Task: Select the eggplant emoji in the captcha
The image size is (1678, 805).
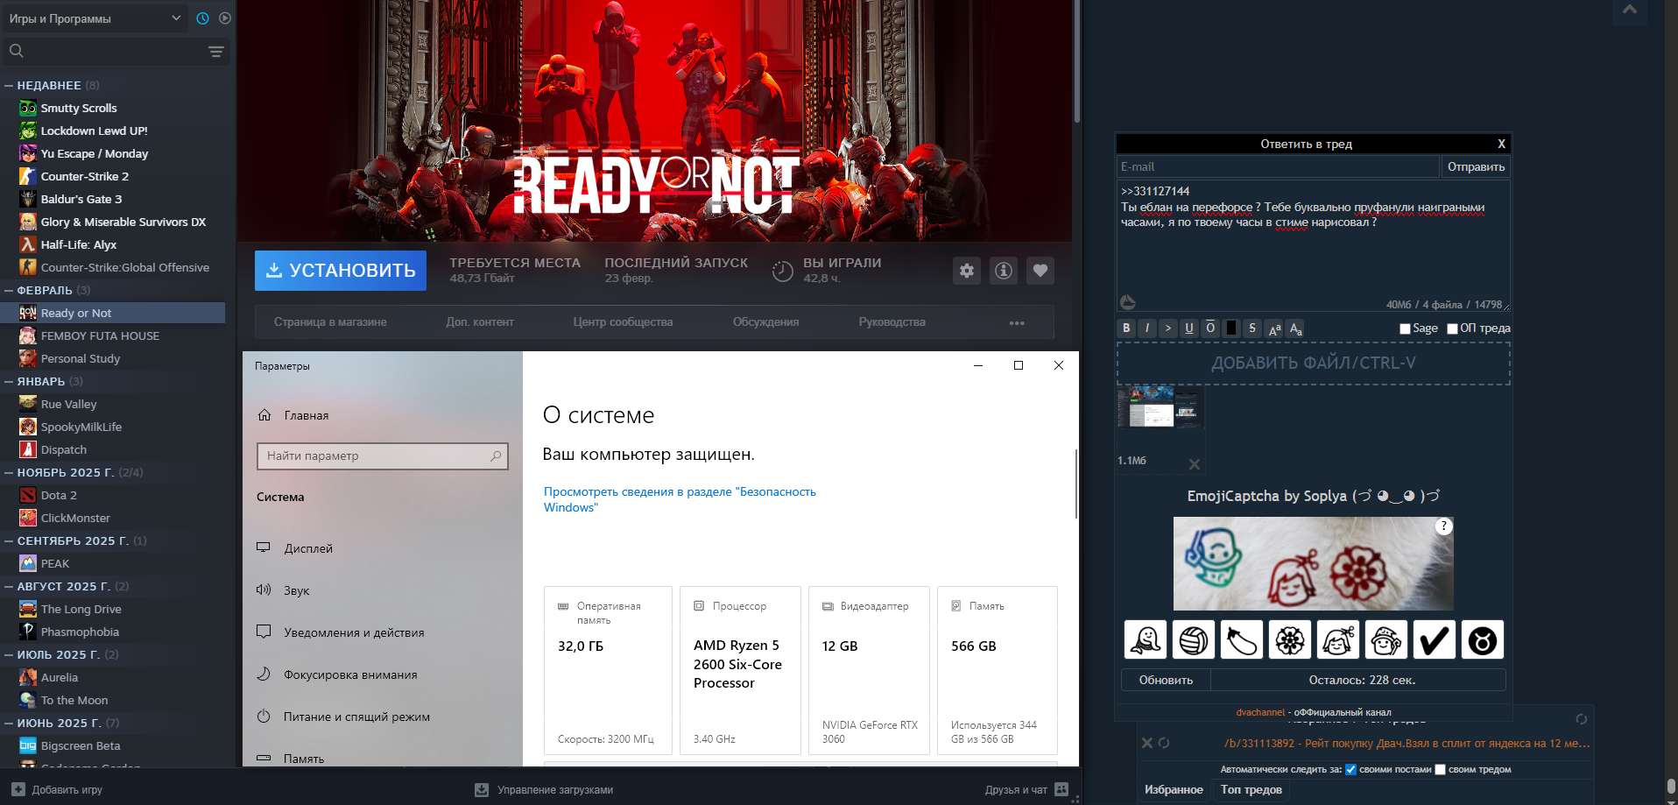Action: click(x=1242, y=640)
